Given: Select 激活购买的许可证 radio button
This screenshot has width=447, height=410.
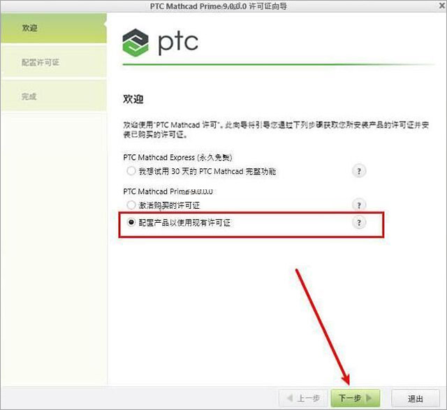Looking at the screenshot, I should [x=131, y=205].
